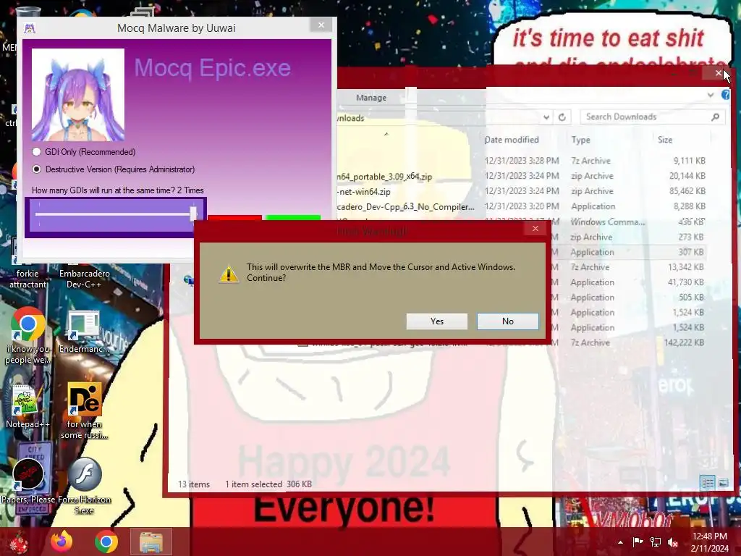
Task: Click Yes in the warning dialog
Action: [x=436, y=321]
